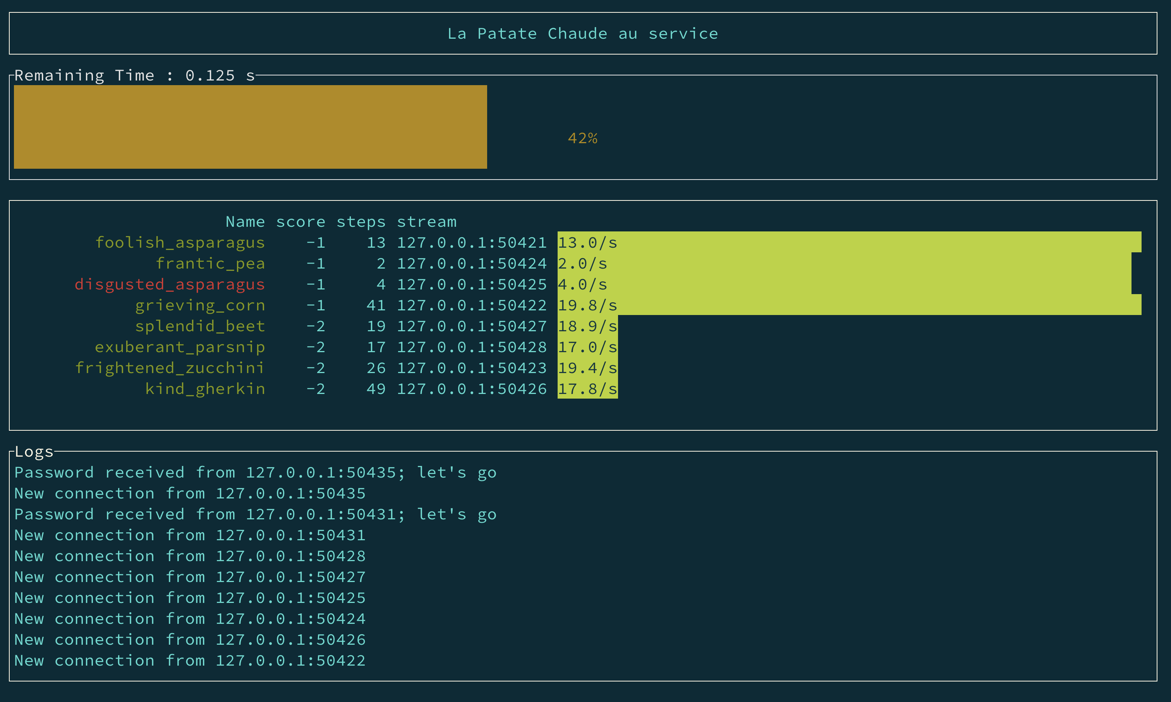Click the 42% progress label

pyautogui.click(x=583, y=138)
